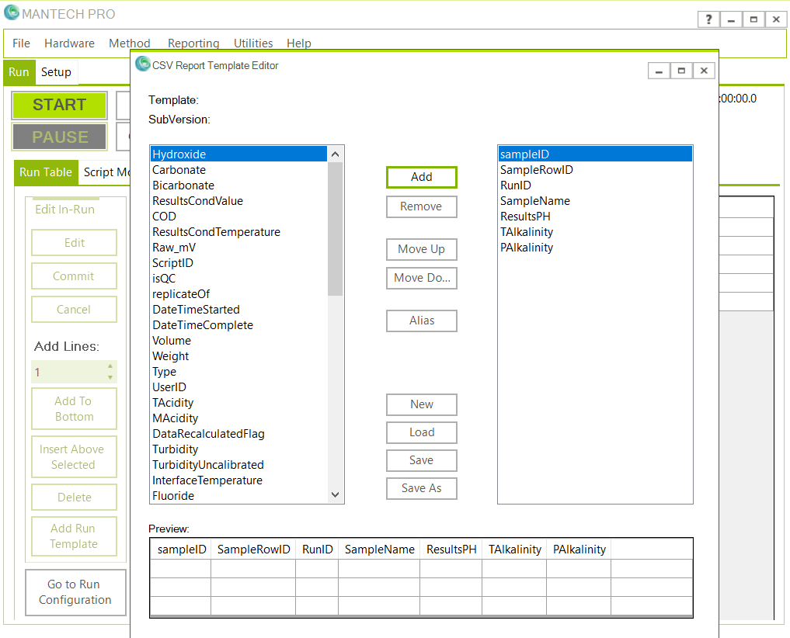Decrease the Add Lines stepper value

click(110, 378)
